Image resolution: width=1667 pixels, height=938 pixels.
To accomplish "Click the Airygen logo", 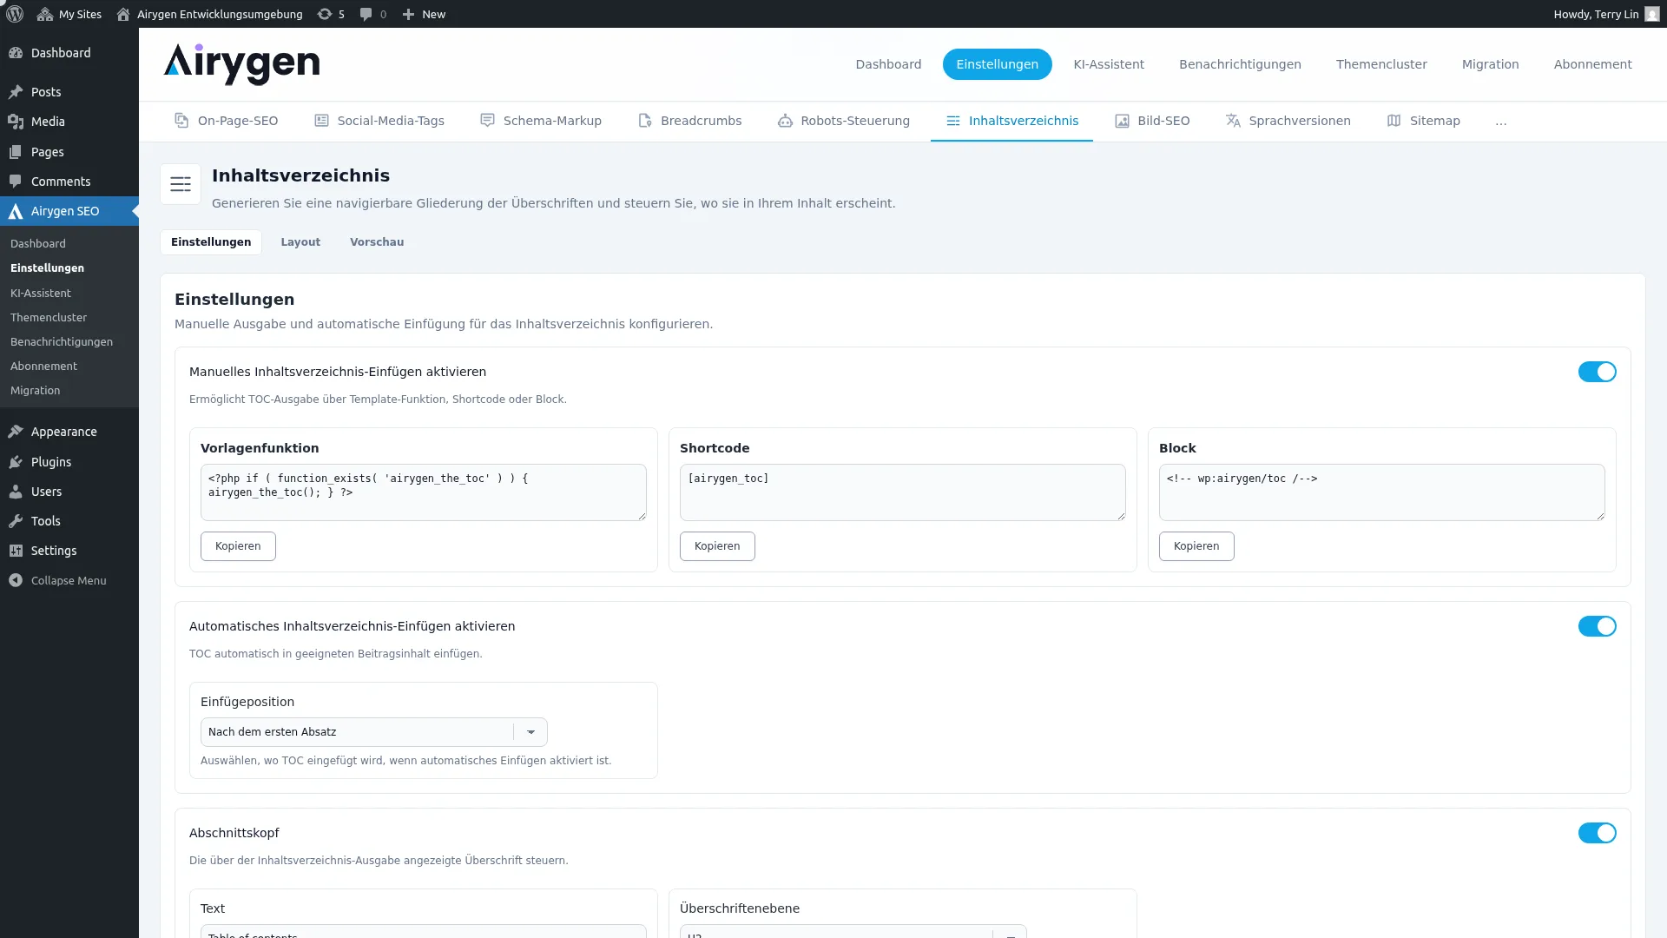I will pos(241,64).
